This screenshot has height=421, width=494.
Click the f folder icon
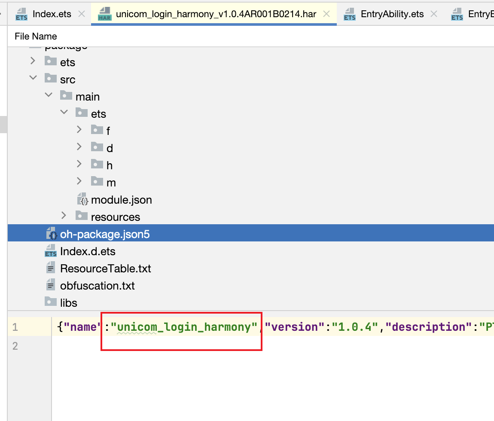tap(97, 129)
